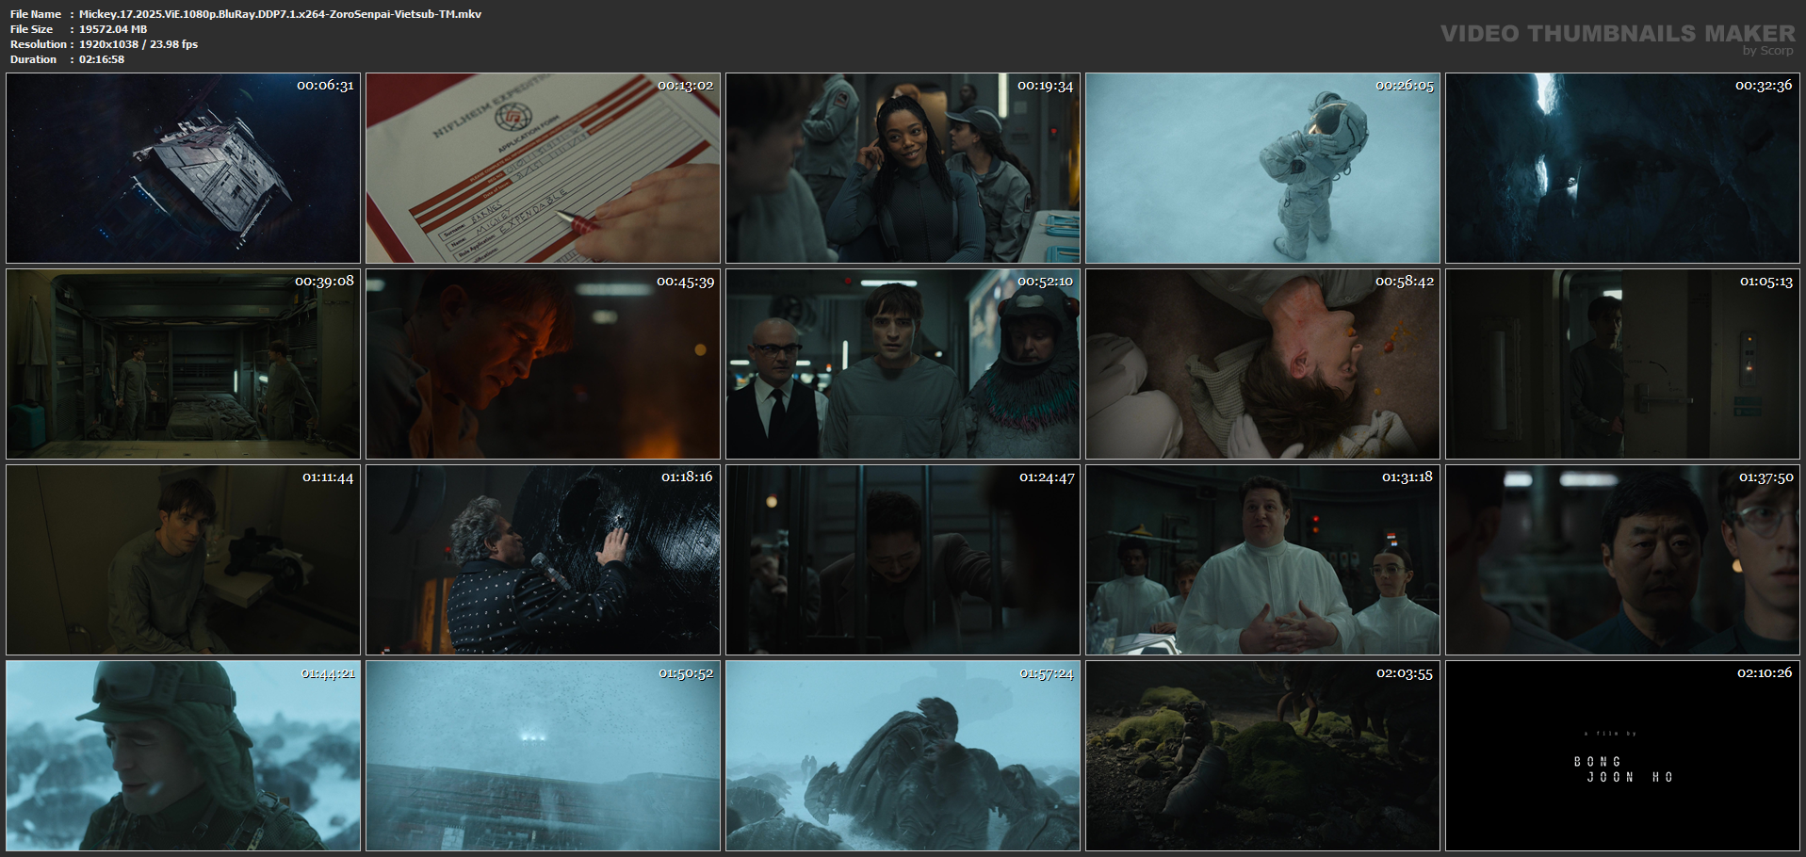Click the Duration label
1806x857 pixels.
pyautogui.click(x=34, y=59)
